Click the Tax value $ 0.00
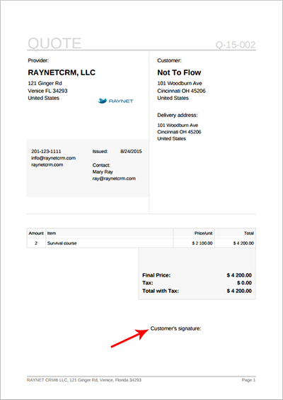 (244, 283)
